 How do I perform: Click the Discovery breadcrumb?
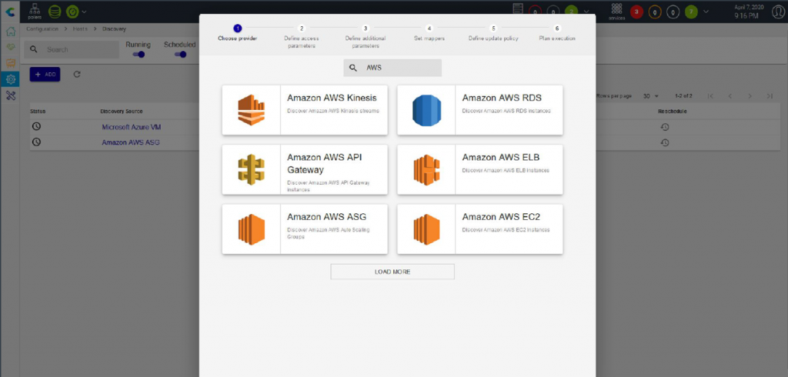pyautogui.click(x=114, y=29)
